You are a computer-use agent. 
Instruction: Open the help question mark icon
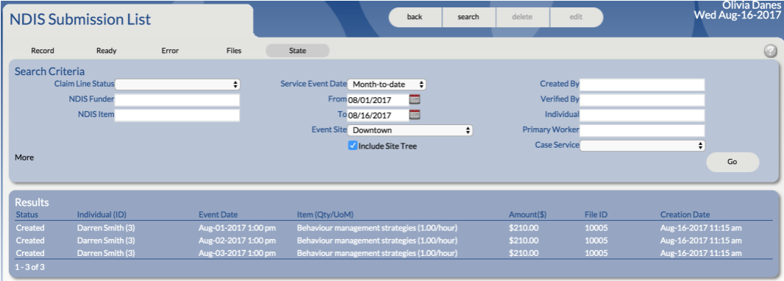pos(770,51)
